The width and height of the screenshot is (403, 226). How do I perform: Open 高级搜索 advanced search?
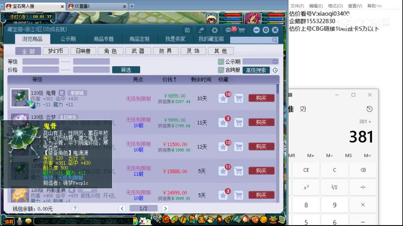click(x=256, y=70)
